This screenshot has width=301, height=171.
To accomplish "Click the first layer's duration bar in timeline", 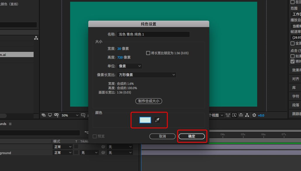I will coord(221,147).
